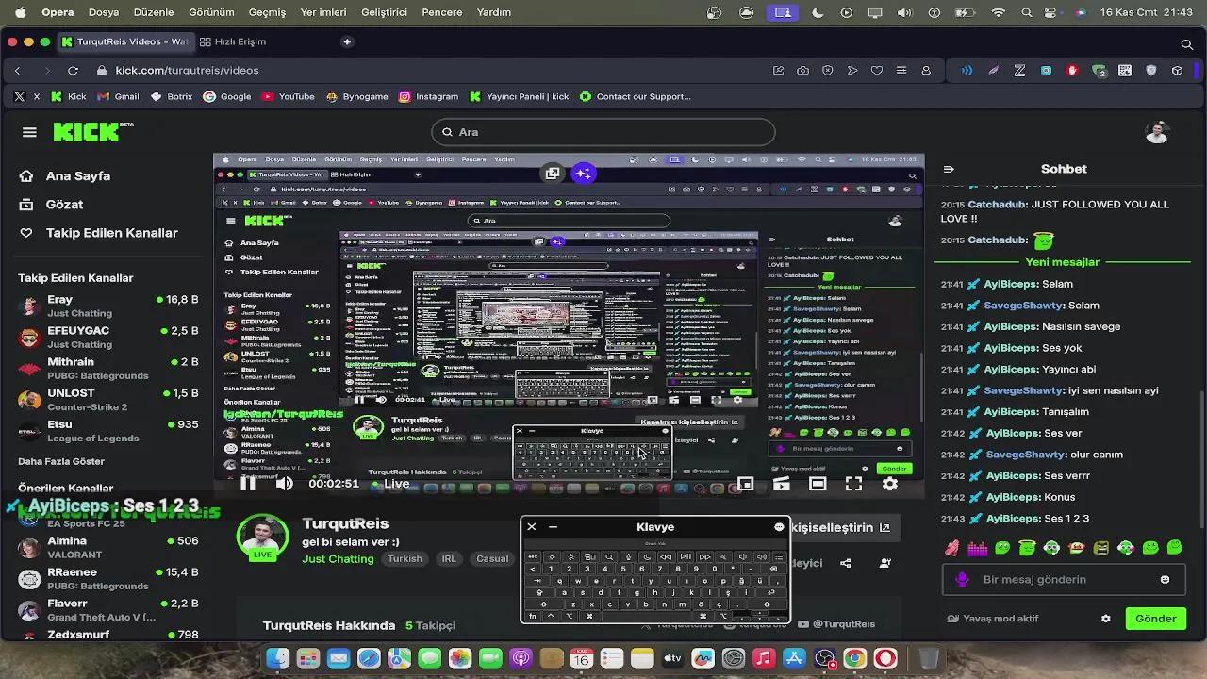Open the Düzenle menu
The image size is (1207, 679).
[x=153, y=12]
